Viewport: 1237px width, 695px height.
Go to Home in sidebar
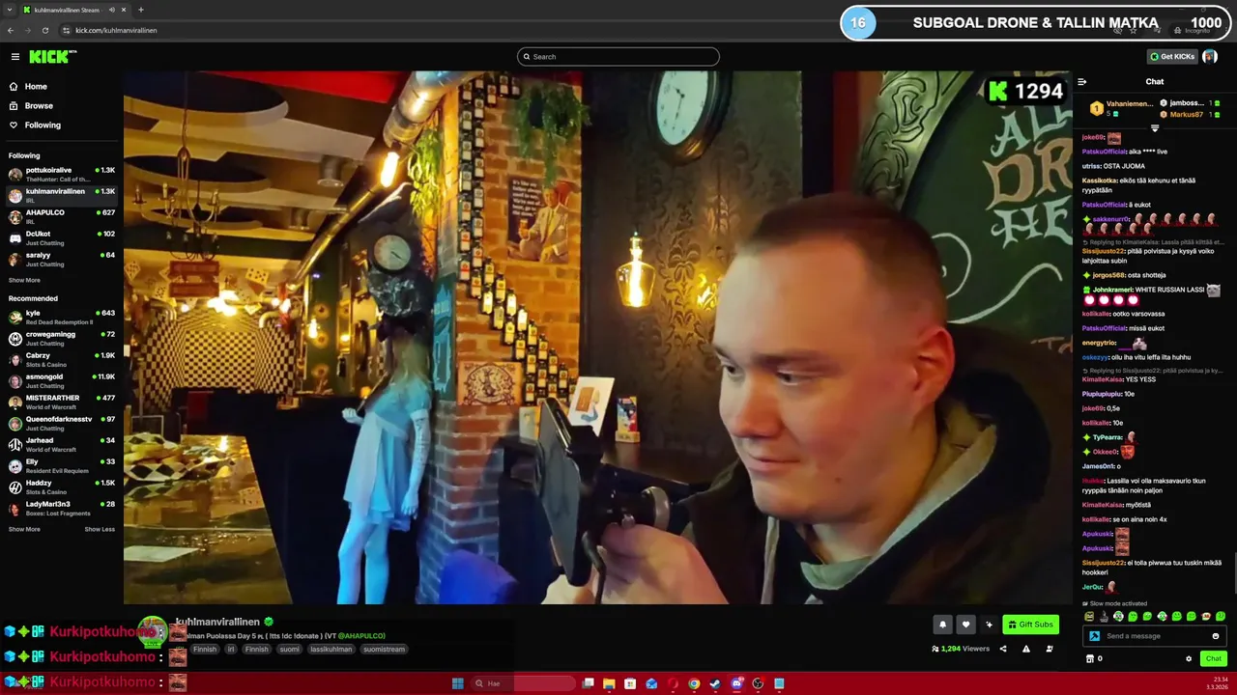tap(36, 87)
